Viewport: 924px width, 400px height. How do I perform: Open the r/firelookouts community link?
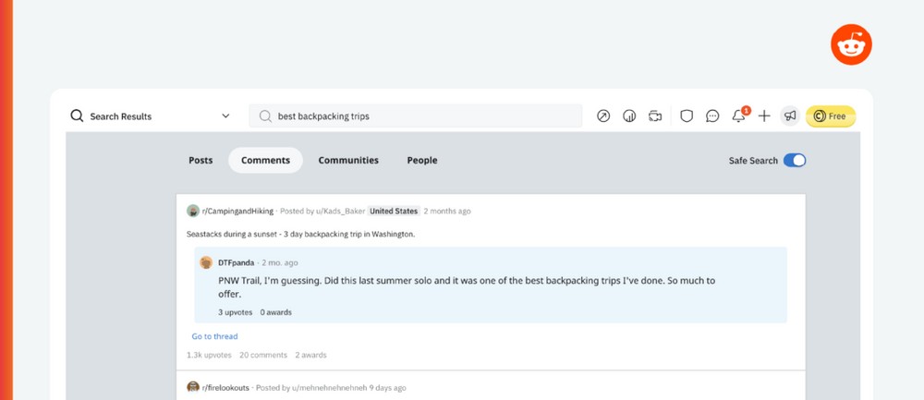coord(225,388)
